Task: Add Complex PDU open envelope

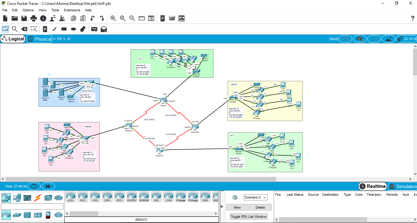Action: (104, 29)
